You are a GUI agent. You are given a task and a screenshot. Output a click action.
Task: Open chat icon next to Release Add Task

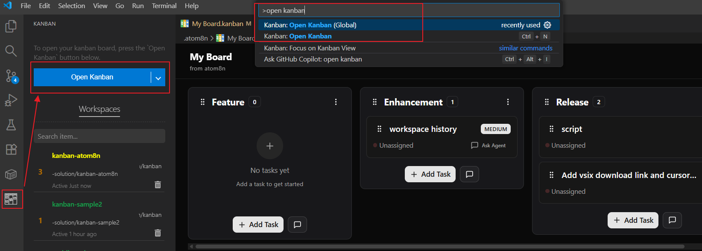point(673,220)
